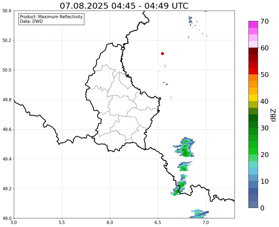Click the largest green radar echo near 49.45
The image size is (279, 227).
click(185, 150)
